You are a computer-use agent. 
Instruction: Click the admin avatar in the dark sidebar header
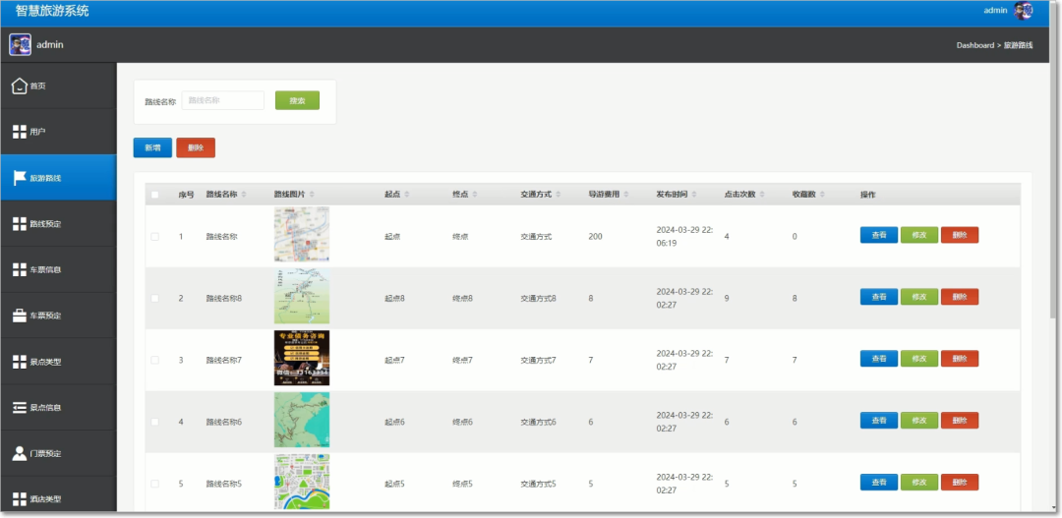point(20,44)
